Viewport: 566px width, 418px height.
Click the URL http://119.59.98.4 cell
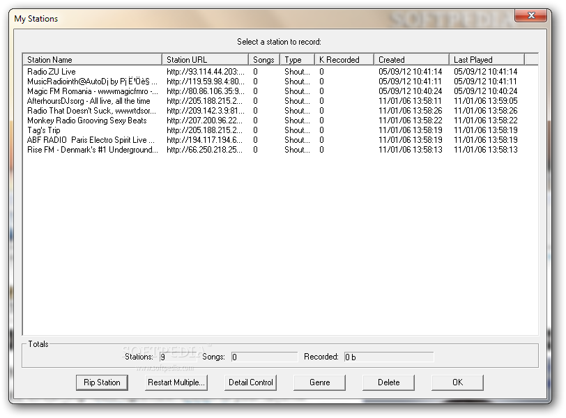[x=206, y=82]
